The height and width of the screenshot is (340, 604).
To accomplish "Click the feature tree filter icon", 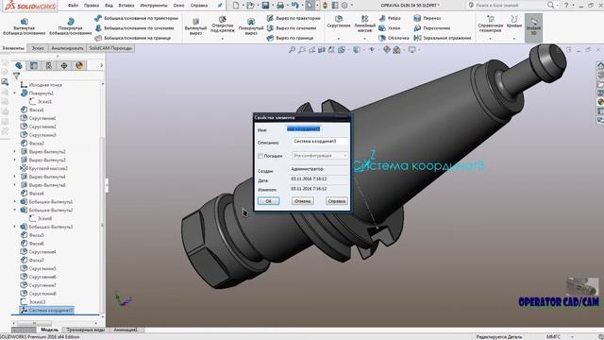I will coord(16,76).
